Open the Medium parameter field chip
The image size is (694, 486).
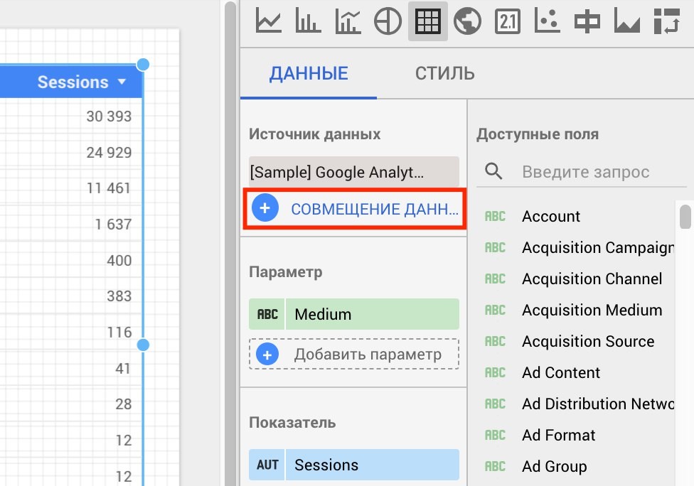(x=353, y=313)
